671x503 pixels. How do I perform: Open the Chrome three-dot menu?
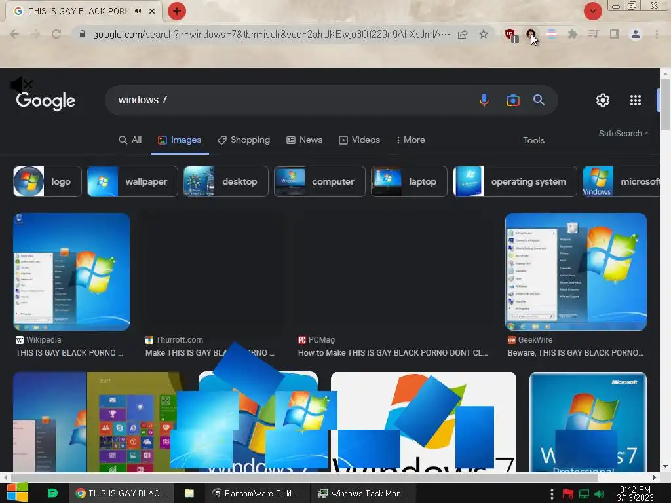pyautogui.click(x=657, y=34)
